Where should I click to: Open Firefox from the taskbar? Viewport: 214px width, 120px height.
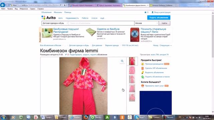tap(86, 117)
